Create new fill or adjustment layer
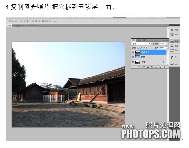Image resolution: width=189 pixels, height=148 pixels. point(152,67)
